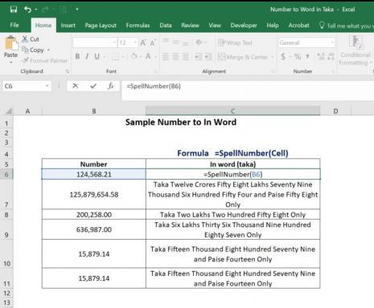
Task: Open the Data ribbon tab
Action: [166, 26]
